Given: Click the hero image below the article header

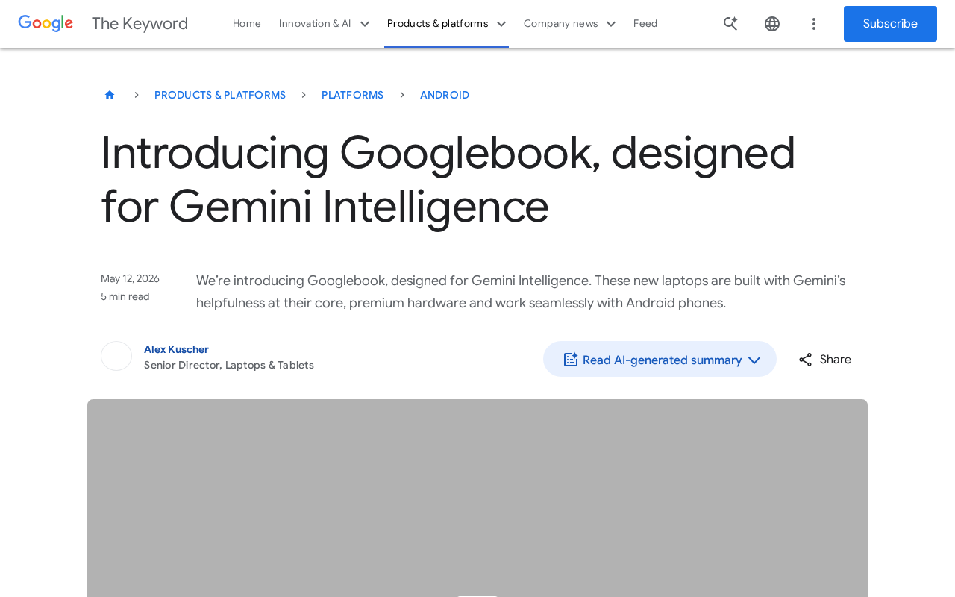Looking at the screenshot, I should 477,498.
